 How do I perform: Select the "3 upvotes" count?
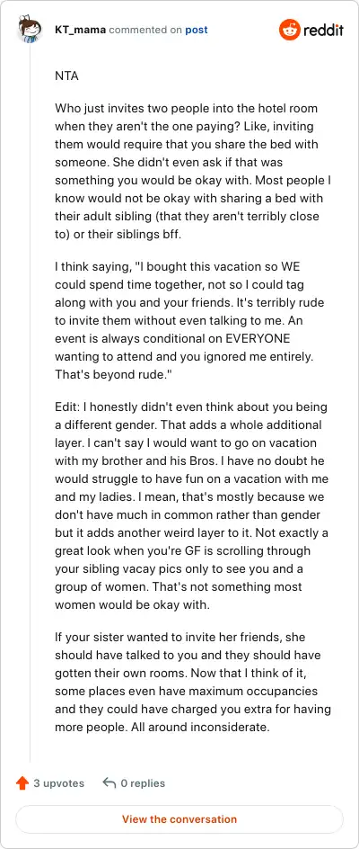tap(59, 783)
